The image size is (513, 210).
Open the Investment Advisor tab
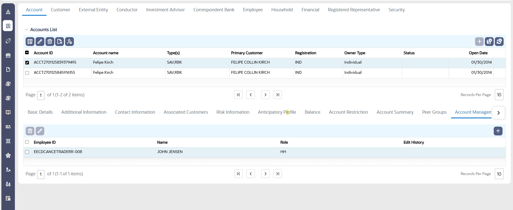coord(165,10)
